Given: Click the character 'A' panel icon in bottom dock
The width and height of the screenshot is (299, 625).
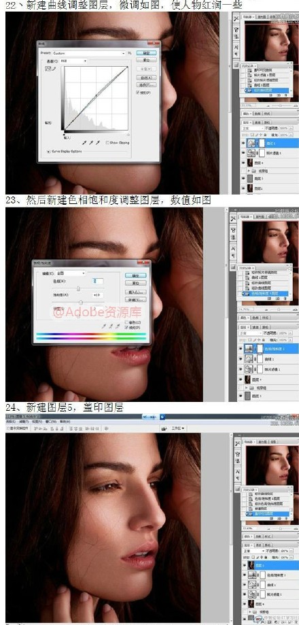Looking at the screenshot, I should [238, 472].
